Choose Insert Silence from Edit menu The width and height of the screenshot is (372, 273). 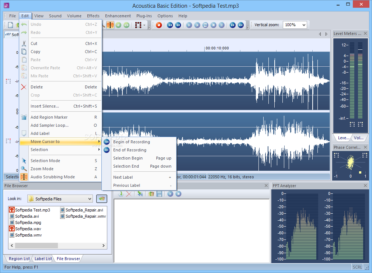[x=60, y=106]
